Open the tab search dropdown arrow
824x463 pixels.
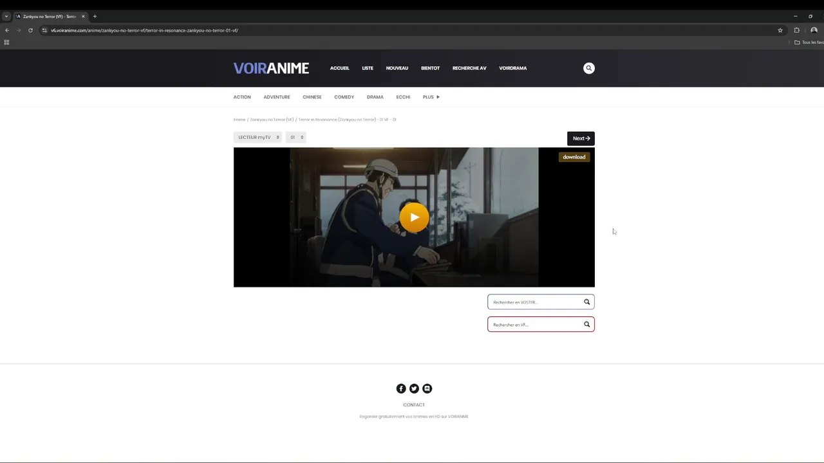[x=6, y=16]
